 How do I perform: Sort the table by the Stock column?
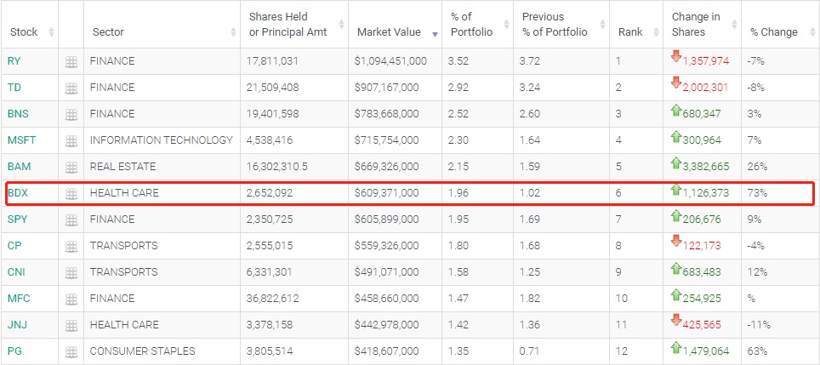tap(24, 32)
